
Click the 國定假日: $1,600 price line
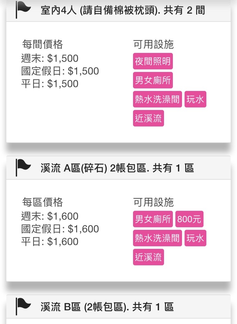pos(60,229)
